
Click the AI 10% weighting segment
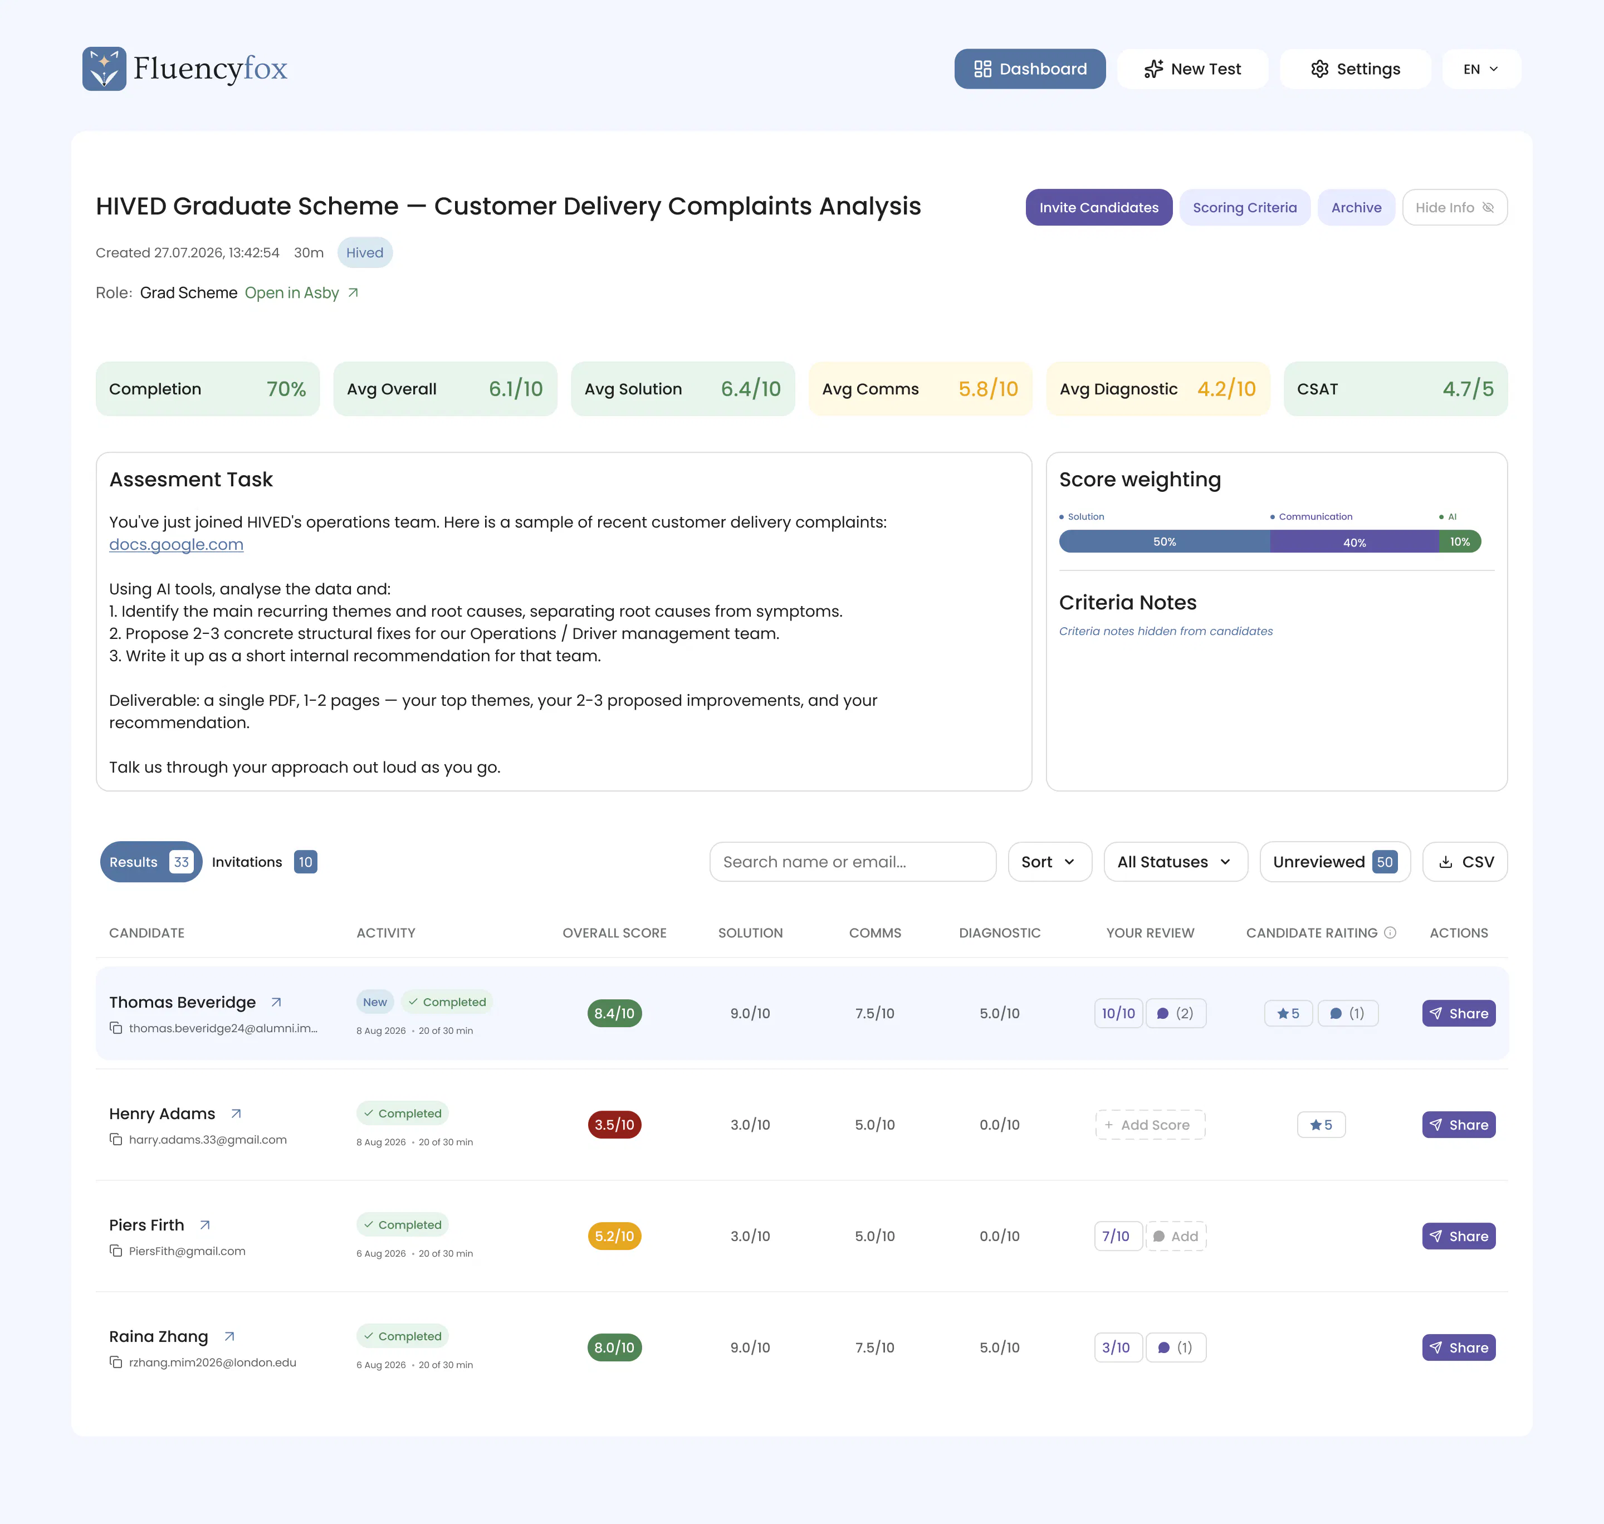(x=1460, y=542)
